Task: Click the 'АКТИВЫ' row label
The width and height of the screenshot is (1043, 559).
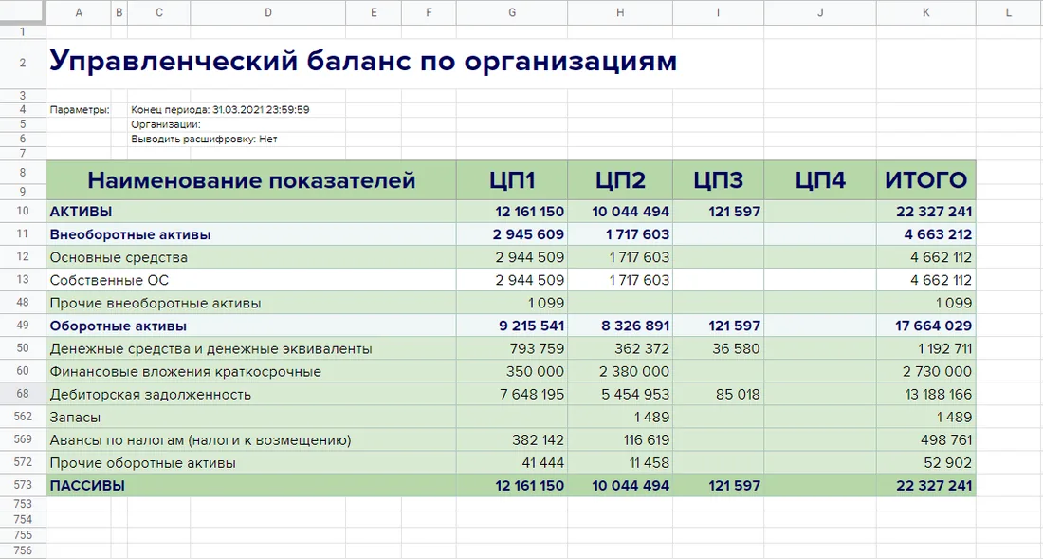Action: 81,212
